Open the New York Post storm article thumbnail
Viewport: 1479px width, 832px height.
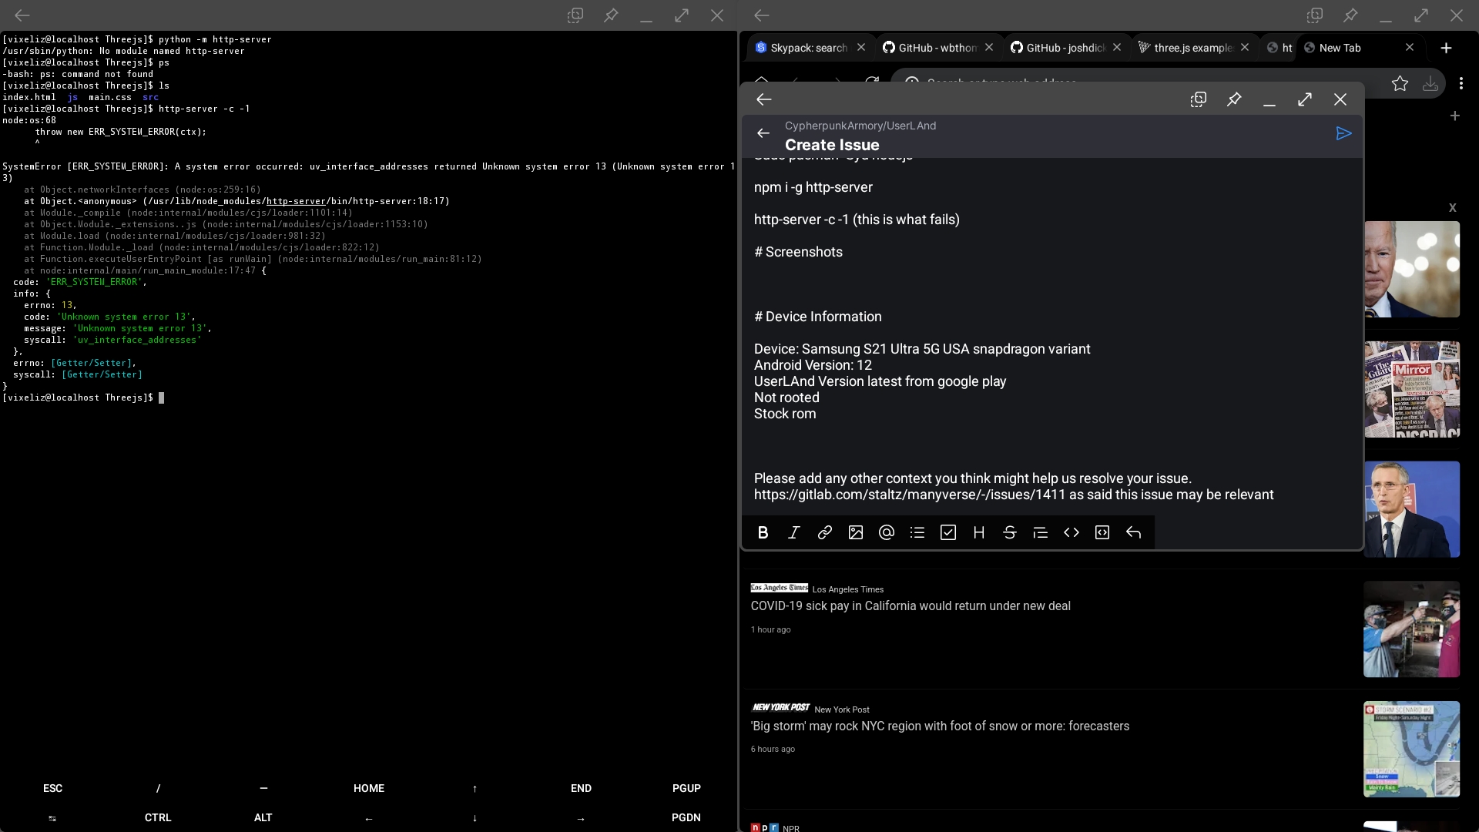pos(1411,748)
